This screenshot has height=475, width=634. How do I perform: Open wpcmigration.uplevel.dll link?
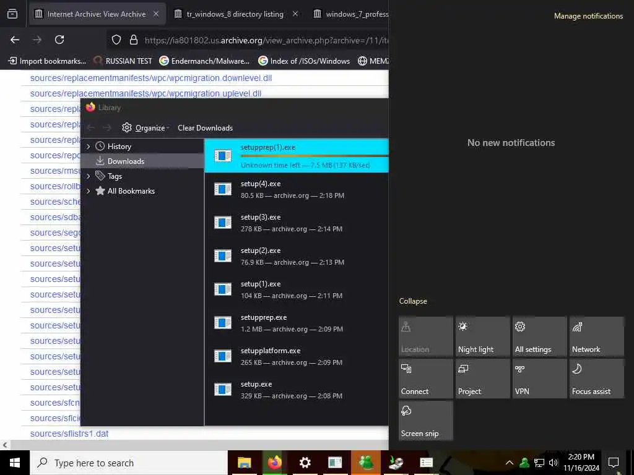click(x=145, y=93)
